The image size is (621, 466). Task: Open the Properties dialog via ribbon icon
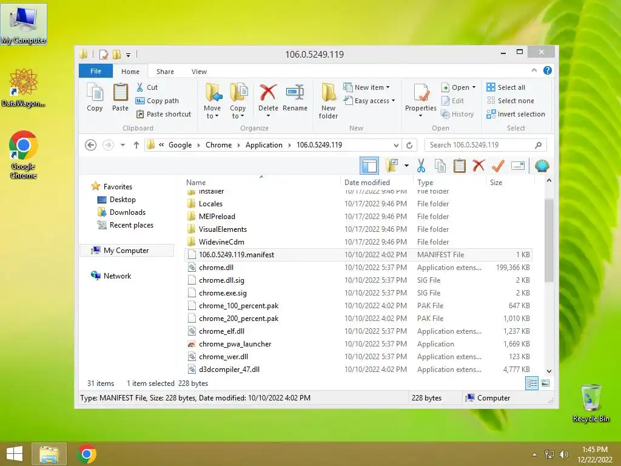421,92
